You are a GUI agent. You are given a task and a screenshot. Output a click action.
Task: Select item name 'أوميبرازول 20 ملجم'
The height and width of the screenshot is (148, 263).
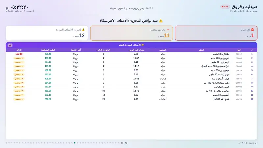pyautogui.click(x=220, y=62)
